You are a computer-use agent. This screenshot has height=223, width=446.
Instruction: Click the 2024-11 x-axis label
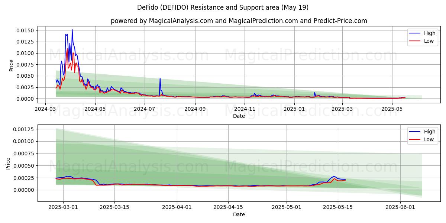click(245, 109)
